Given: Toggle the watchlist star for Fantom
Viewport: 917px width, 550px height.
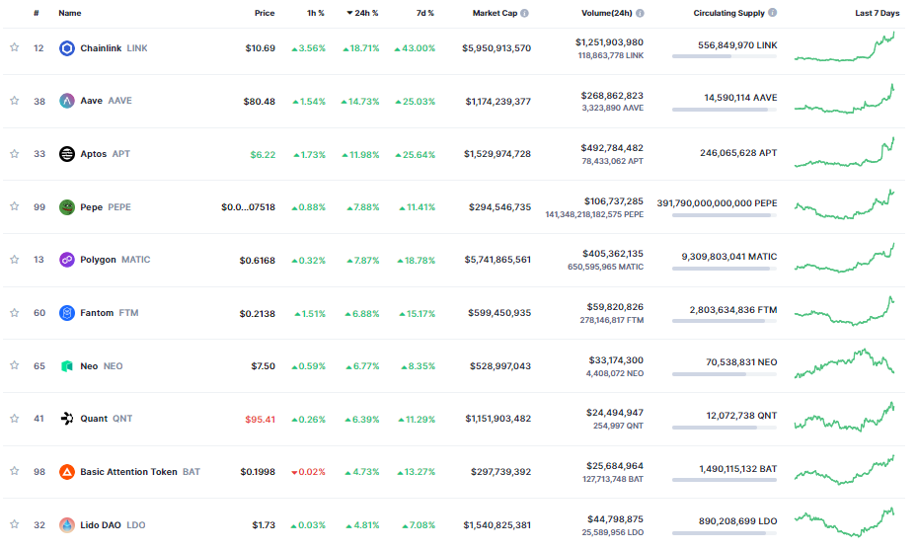Looking at the screenshot, I should pyautogui.click(x=15, y=312).
